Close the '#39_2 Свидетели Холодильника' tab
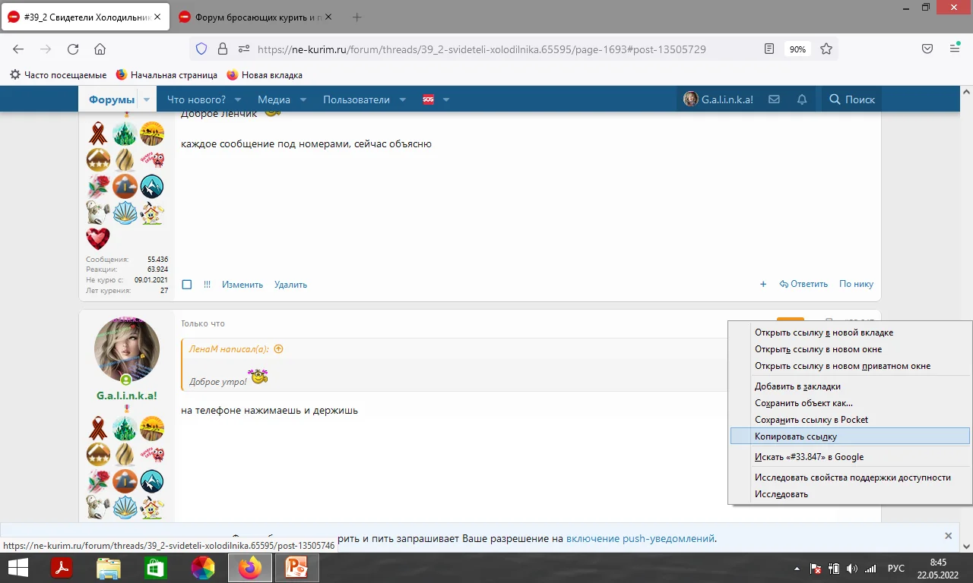 click(x=157, y=17)
